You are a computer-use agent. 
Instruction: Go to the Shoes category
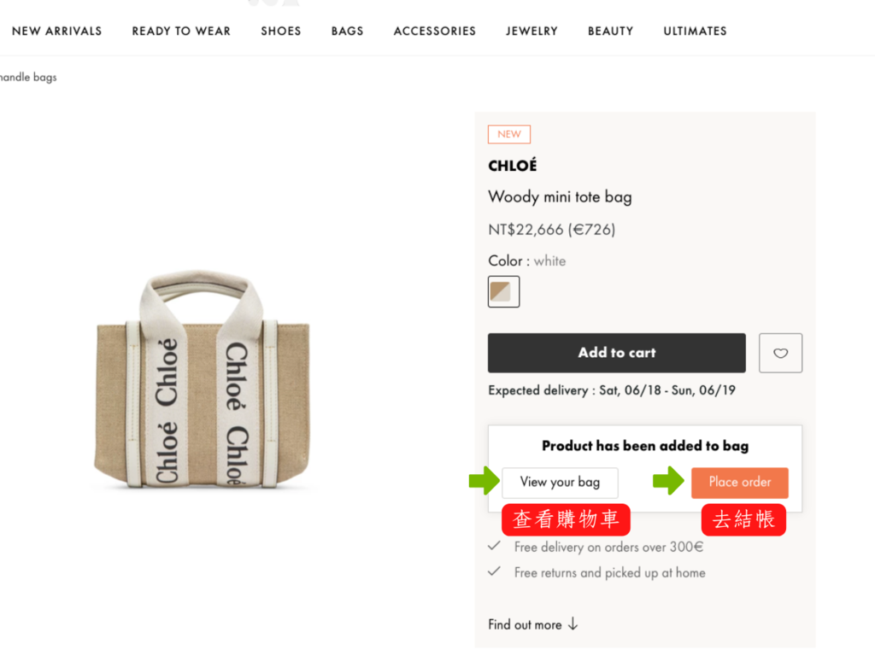[281, 31]
